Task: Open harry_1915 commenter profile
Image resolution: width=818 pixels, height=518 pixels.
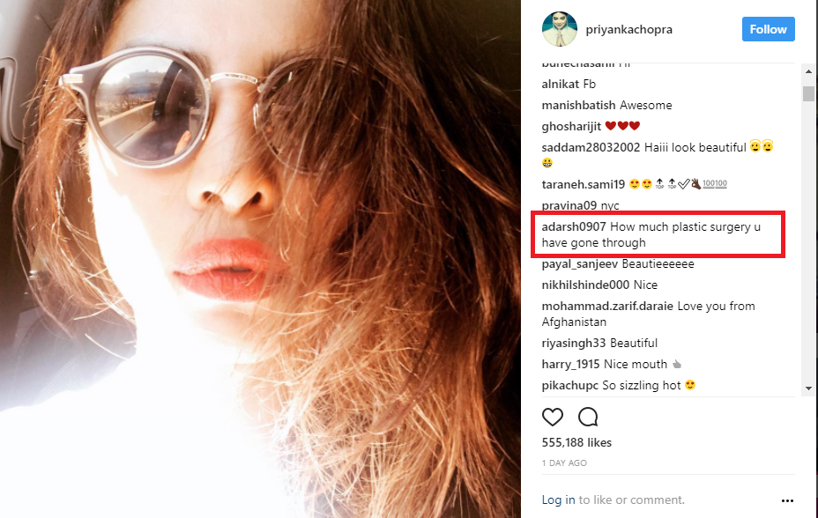Action: [570, 364]
